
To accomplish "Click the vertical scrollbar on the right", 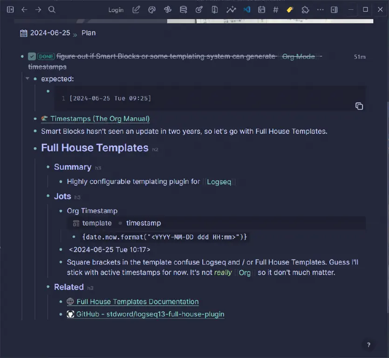I will pos(387,207).
